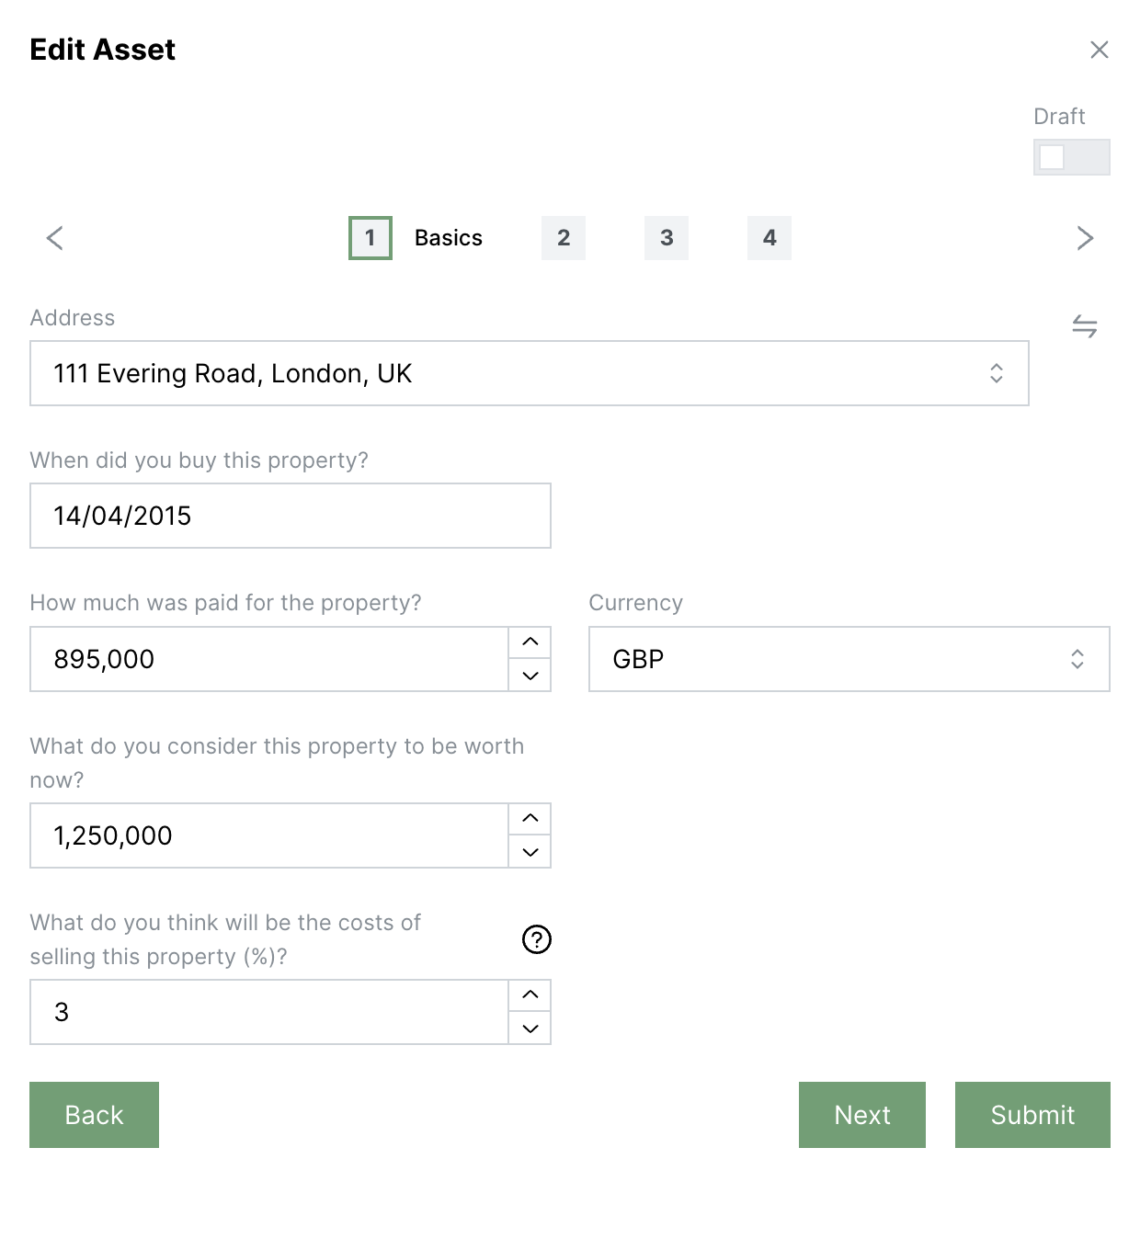This screenshot has width=1140, height=1250.
Task: Toggle the Draft switch
Action: click(x=1071, y=157)
